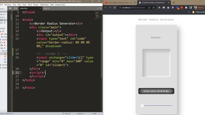This screenshot has height=115, width=205.
Task: Click Line 21, Column 14 status text
Action: click(x=6, y=114)
